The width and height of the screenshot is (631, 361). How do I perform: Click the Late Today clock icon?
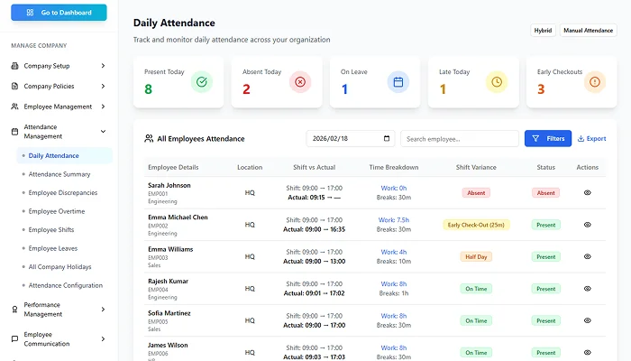click(497, 82)
